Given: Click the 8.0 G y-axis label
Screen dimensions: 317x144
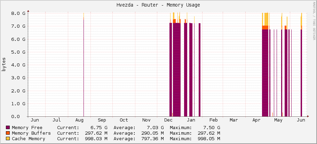Looking at the screenshot, I should click(x=18, y=13).
